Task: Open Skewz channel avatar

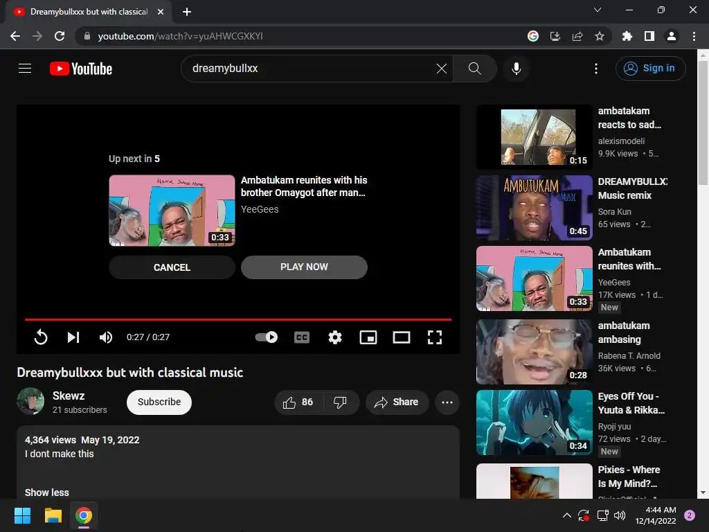Action: (x=30, y=401)
